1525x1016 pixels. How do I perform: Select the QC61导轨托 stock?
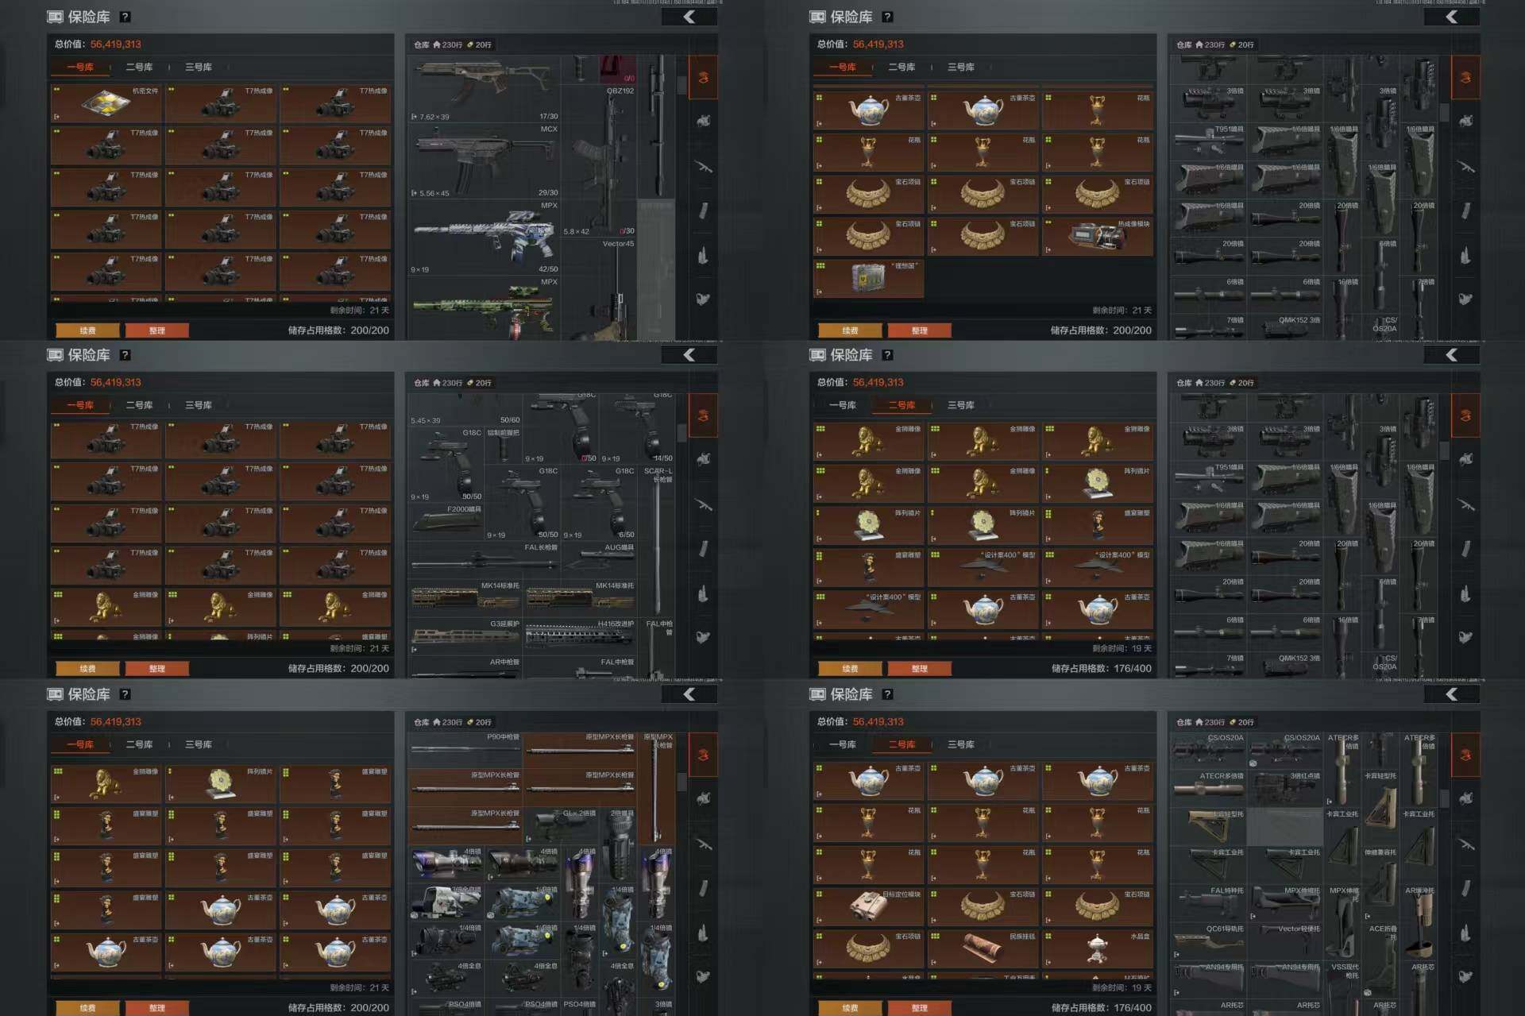tap(1209, 941)
